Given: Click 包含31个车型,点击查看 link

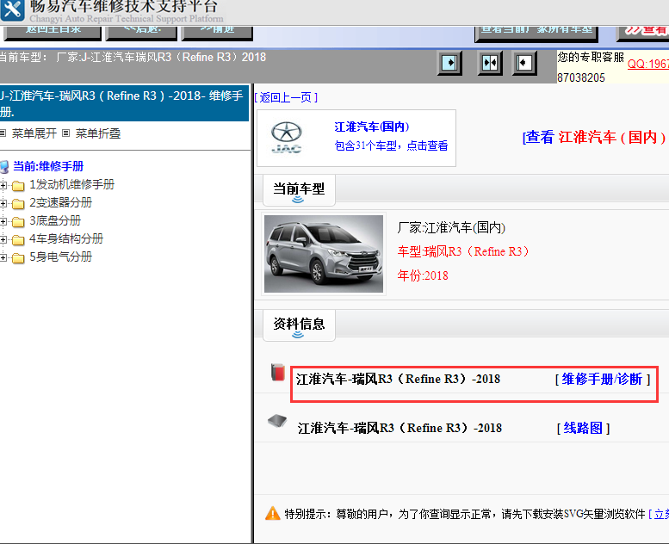Looking at the screenshot, I should click(x=391, y=146).
